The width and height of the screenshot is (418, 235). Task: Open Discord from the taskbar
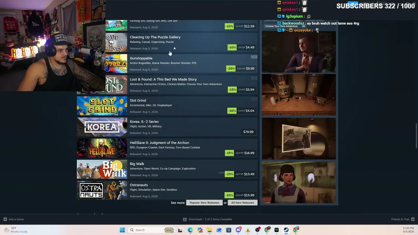tap(238, 230)
